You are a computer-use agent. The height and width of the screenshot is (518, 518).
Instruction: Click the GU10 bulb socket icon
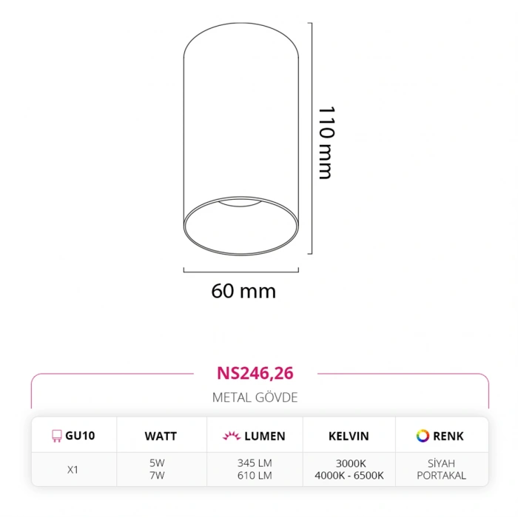pyautogui.click(x=55, y=436)
